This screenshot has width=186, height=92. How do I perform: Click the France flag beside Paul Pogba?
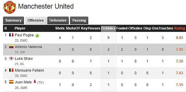click(x=11, y=35)
